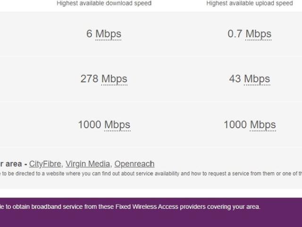Screen dimensions: 302x227
Task: Click the 'Highest available upload speed' heading
Action: (250, 3)
